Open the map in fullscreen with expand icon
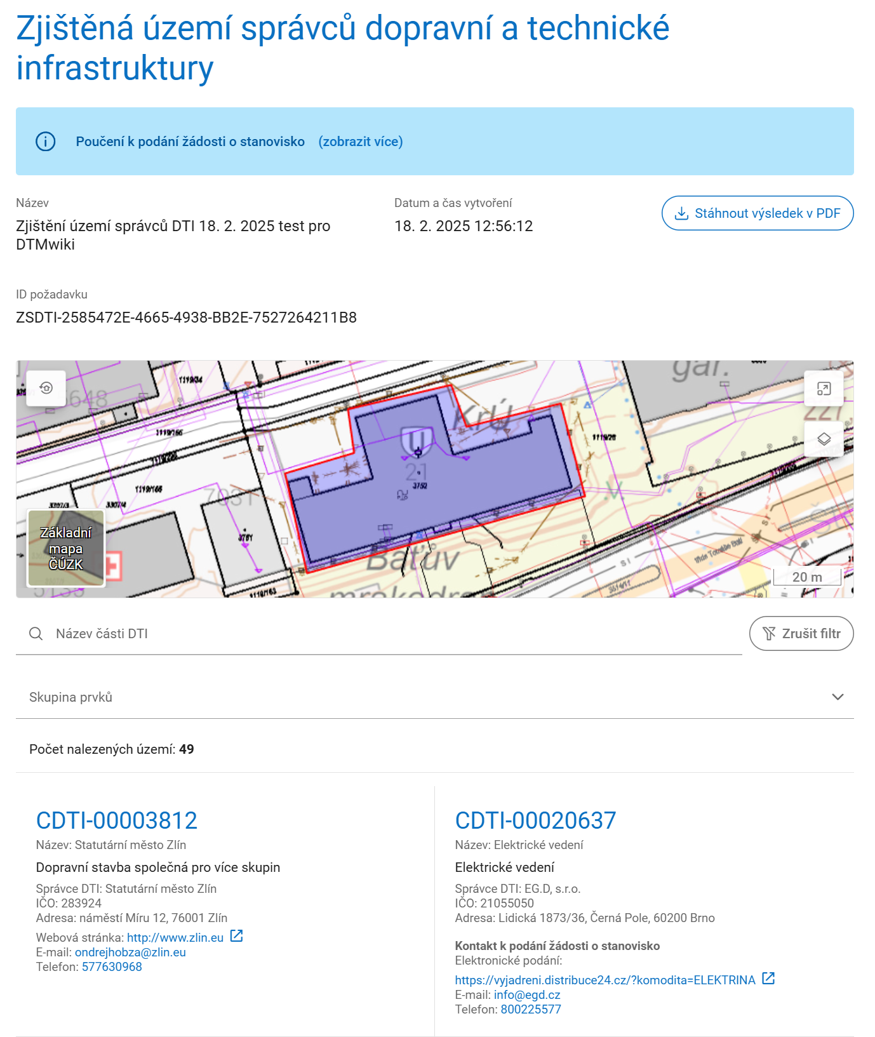 point(824,389)
